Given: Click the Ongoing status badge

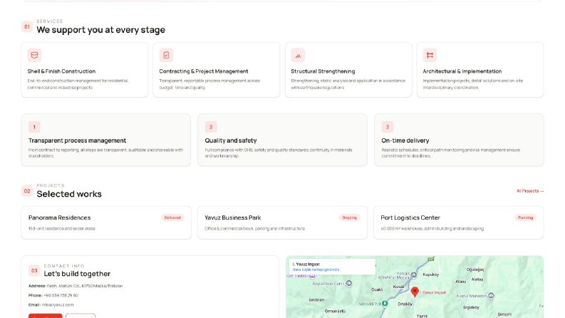Looking at the screenshot, I should pyautogui.click(x=349, y=217).
